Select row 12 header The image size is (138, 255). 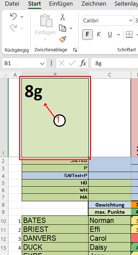(4, 238)
